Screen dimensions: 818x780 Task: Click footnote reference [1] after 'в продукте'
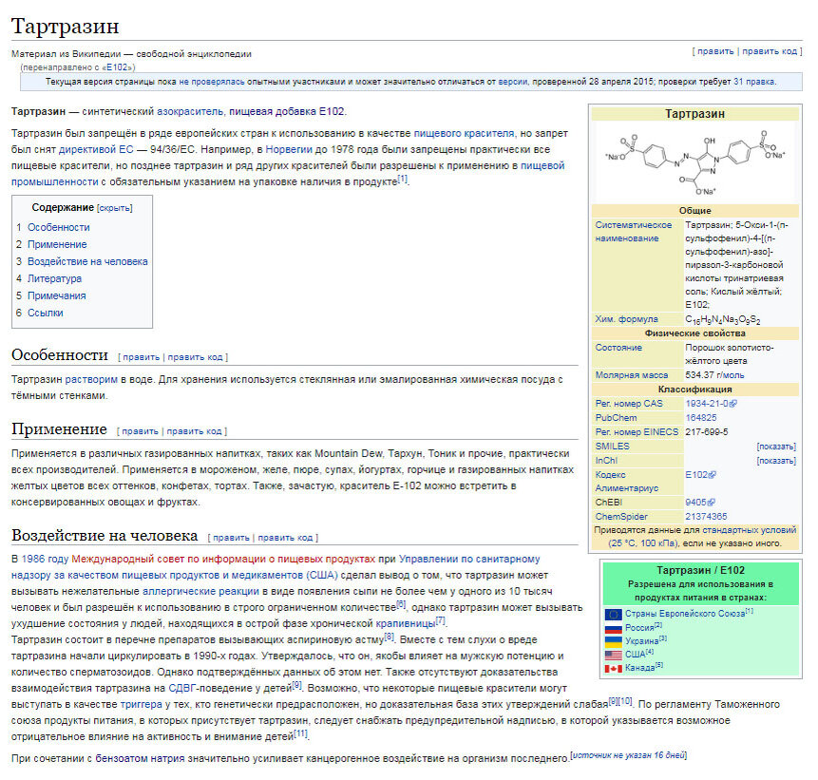pyautogui.click(x=402, y=179)
